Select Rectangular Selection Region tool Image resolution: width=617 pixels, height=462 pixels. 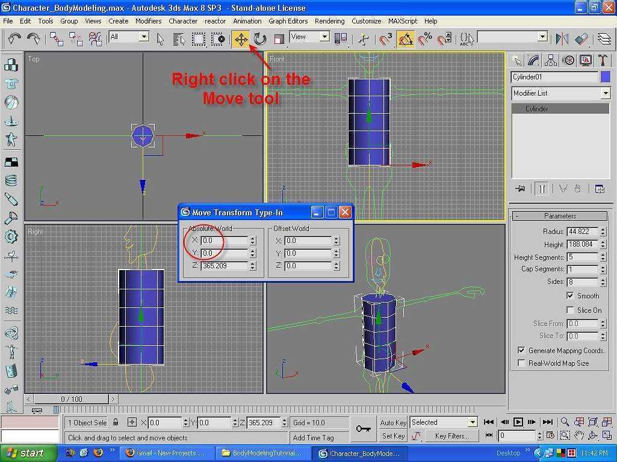coord(198,39)
